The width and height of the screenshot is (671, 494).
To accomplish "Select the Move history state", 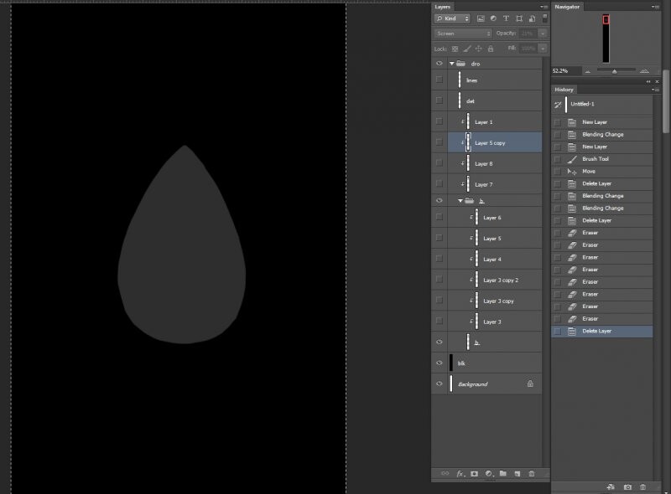I will 589,171.
